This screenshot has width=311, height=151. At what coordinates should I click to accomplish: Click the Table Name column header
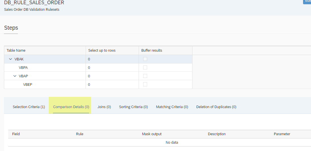[16, 51]
